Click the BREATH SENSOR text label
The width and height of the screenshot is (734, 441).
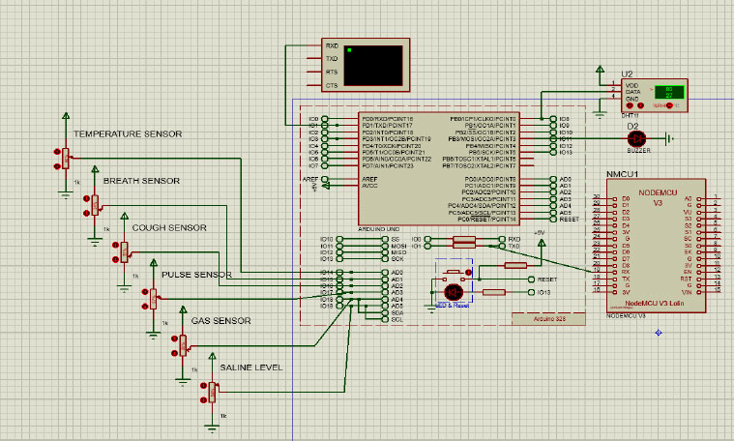[141, 181]
